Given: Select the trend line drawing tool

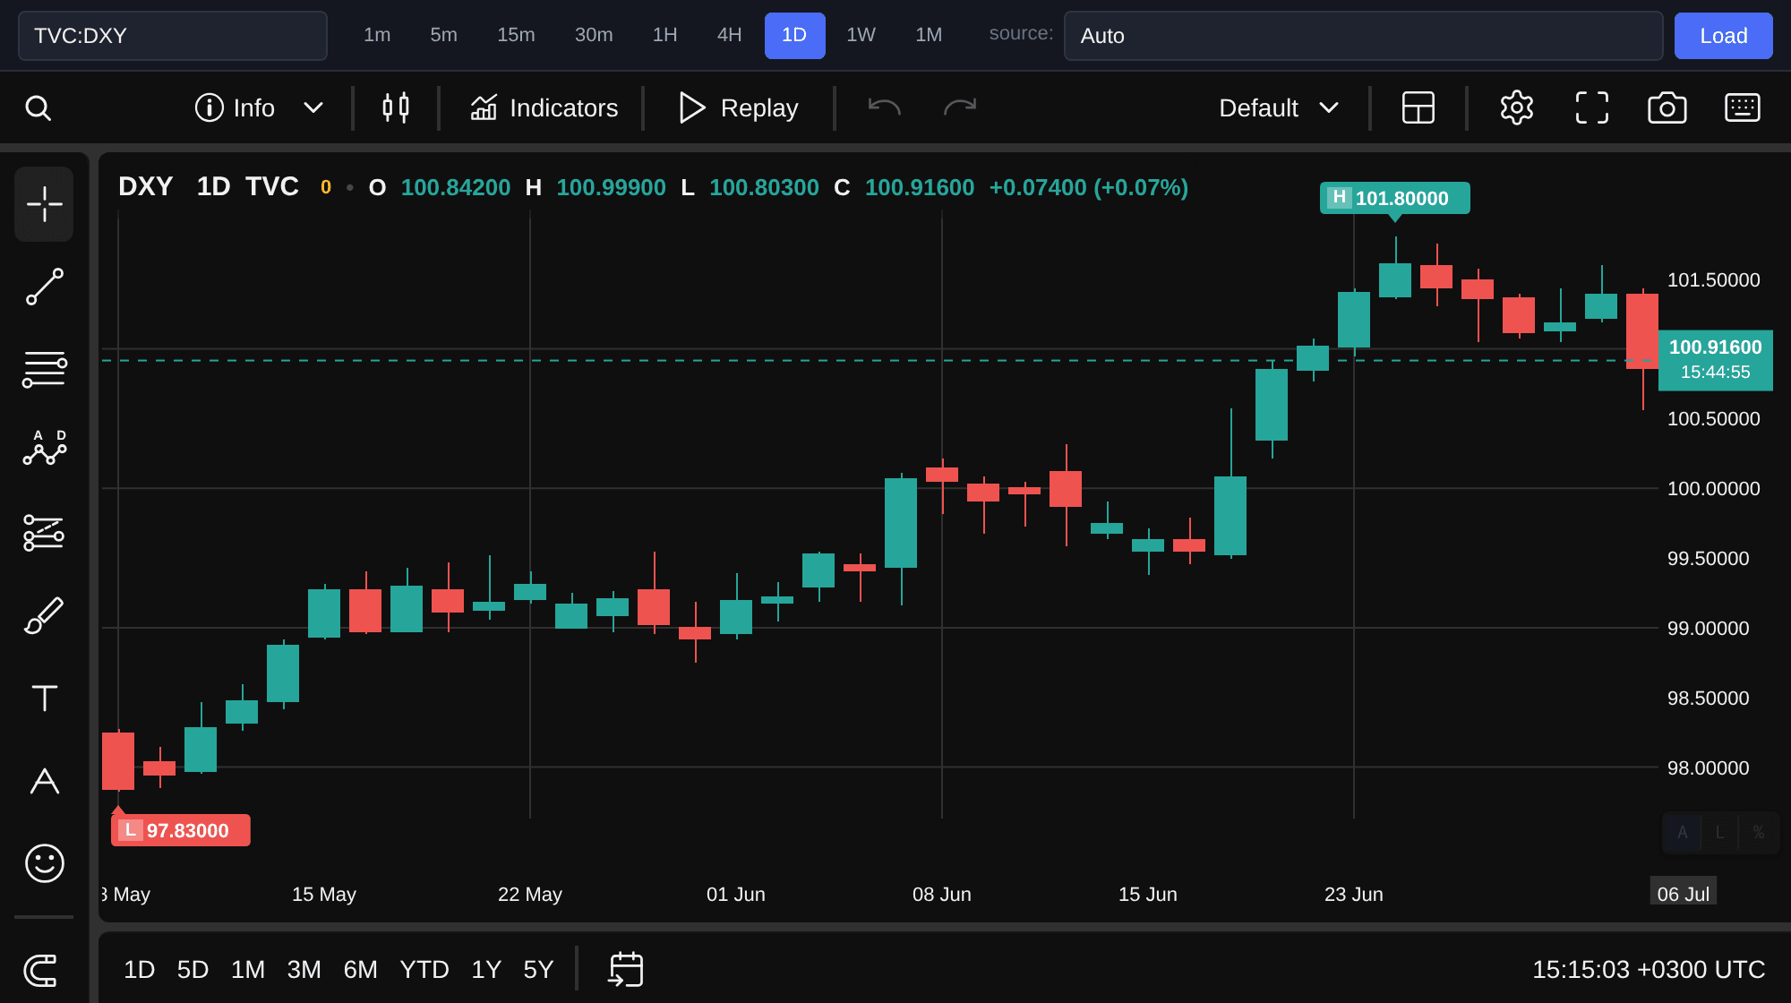Looking at the screenshot, I should [x=44, y=287].
